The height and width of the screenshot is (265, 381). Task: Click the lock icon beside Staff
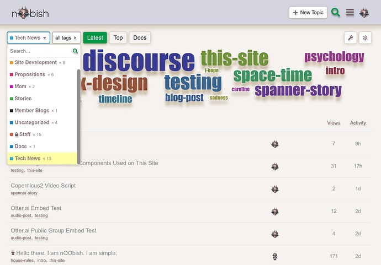(x=17, y=134)
